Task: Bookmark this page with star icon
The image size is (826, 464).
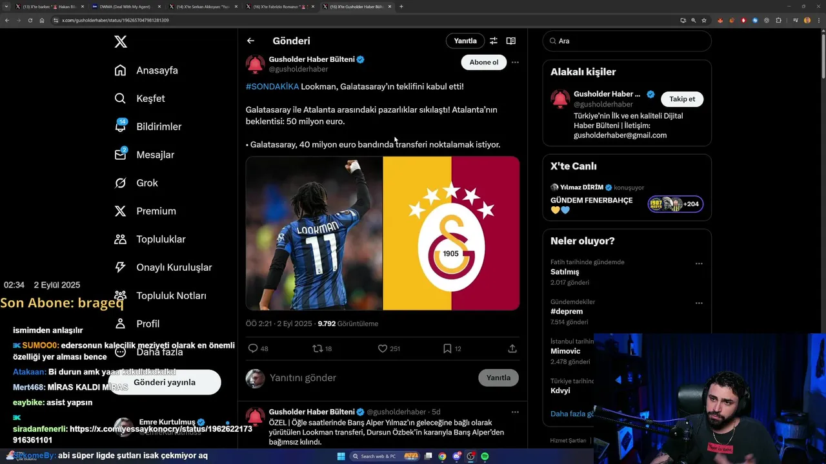Action: pyautogui.click(x=704, y=20)
